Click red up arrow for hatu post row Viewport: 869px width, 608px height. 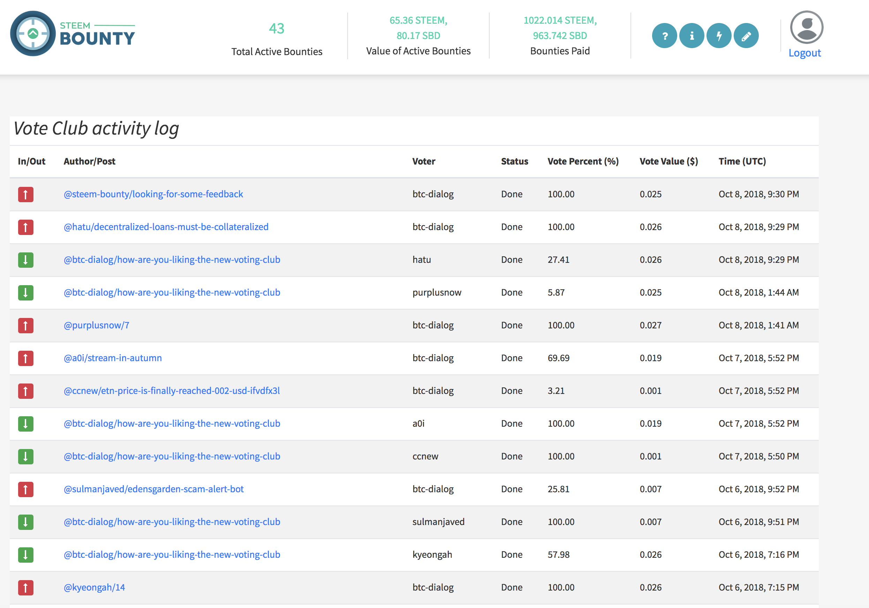coord(26,227)
